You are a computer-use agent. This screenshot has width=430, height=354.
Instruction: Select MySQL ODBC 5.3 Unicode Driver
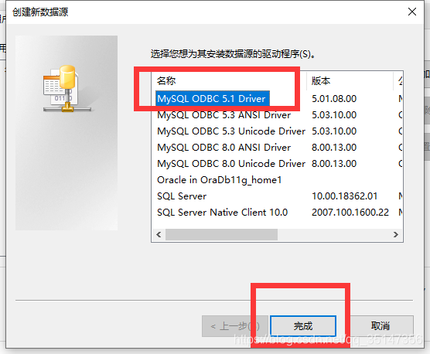click(x=231, y=131)
